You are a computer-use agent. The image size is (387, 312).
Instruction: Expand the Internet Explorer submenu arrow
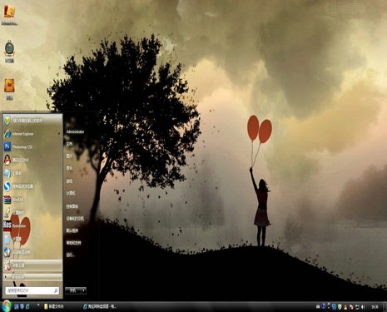pos(59,134)
